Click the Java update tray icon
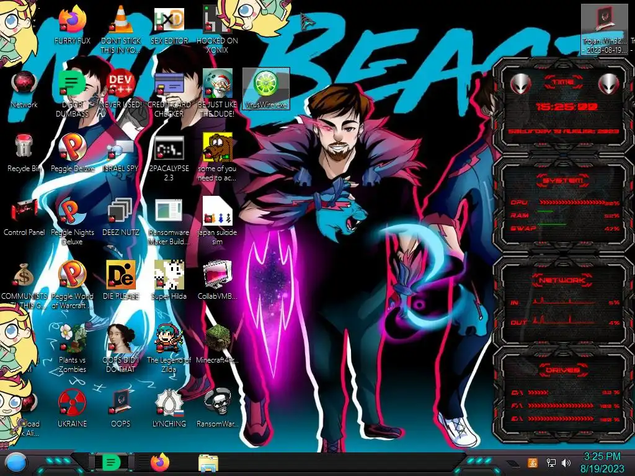 click(532, 462)
